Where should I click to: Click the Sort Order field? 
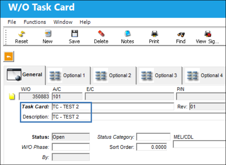(x=152, y=147)
